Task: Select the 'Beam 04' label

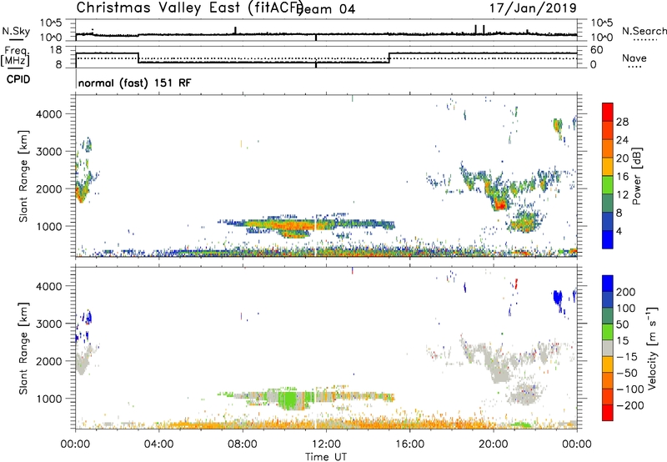Action: [x=327, y=9]
